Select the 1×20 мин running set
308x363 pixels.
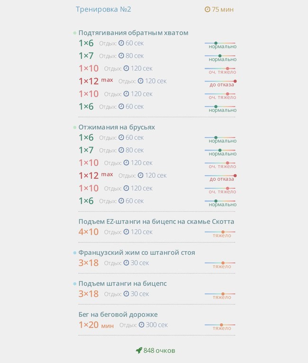(x=96, y=325)
